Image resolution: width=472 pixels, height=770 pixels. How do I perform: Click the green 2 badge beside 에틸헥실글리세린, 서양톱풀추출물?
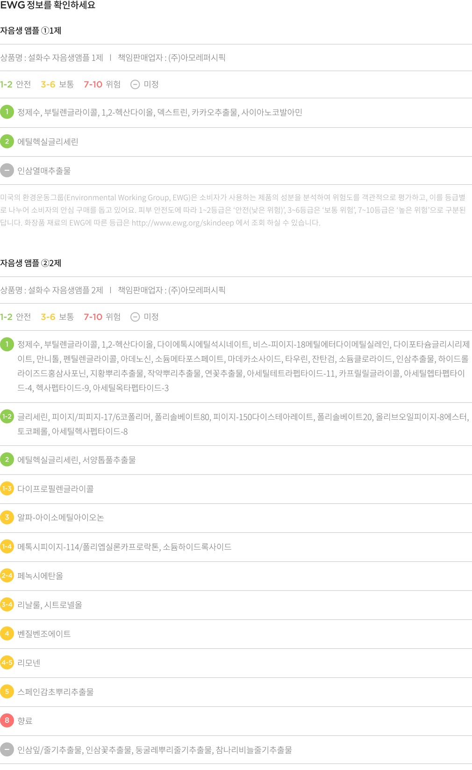point(7,459)
